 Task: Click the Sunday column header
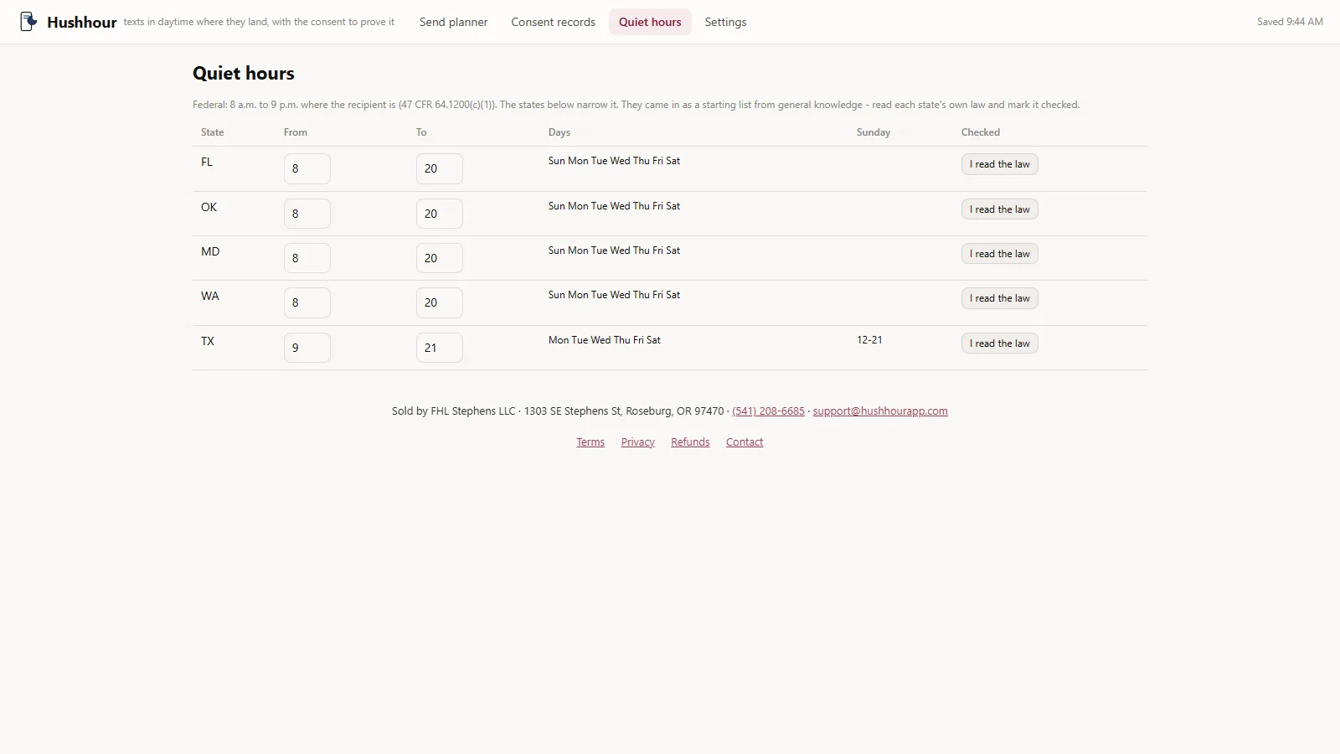coord(874,132)
